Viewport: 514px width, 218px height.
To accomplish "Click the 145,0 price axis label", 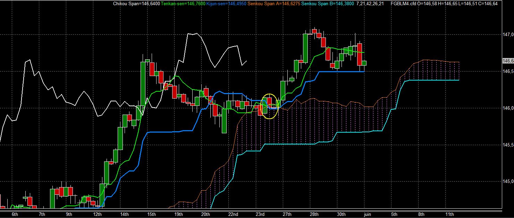I will (x=508, y=181).
